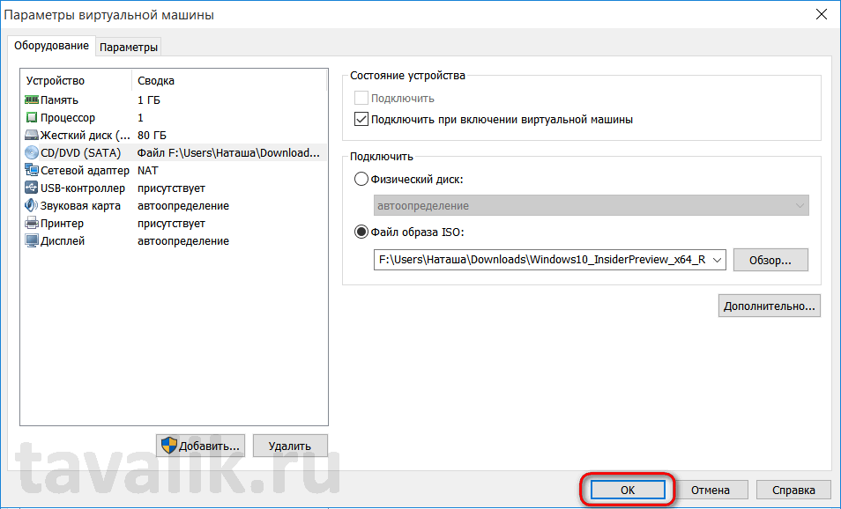Open Дополнительно... advanced settings
Viewport: 841px width, 509px height.
pyautogui.click(x=770, y=306)
